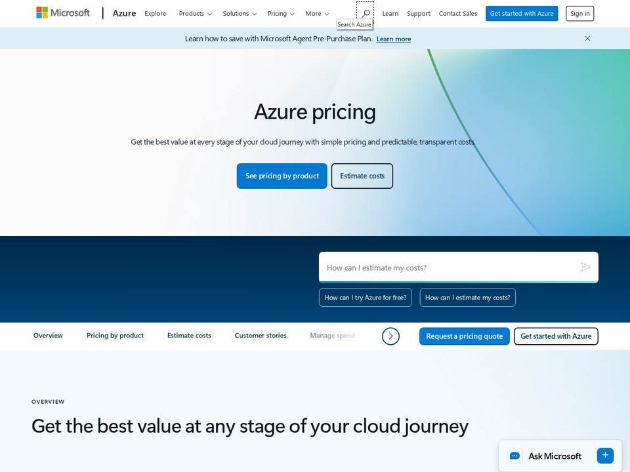The image size is (630, 472).
Task: Expand Ask Microsoft with the plus button
Action: tap(605, 456)
